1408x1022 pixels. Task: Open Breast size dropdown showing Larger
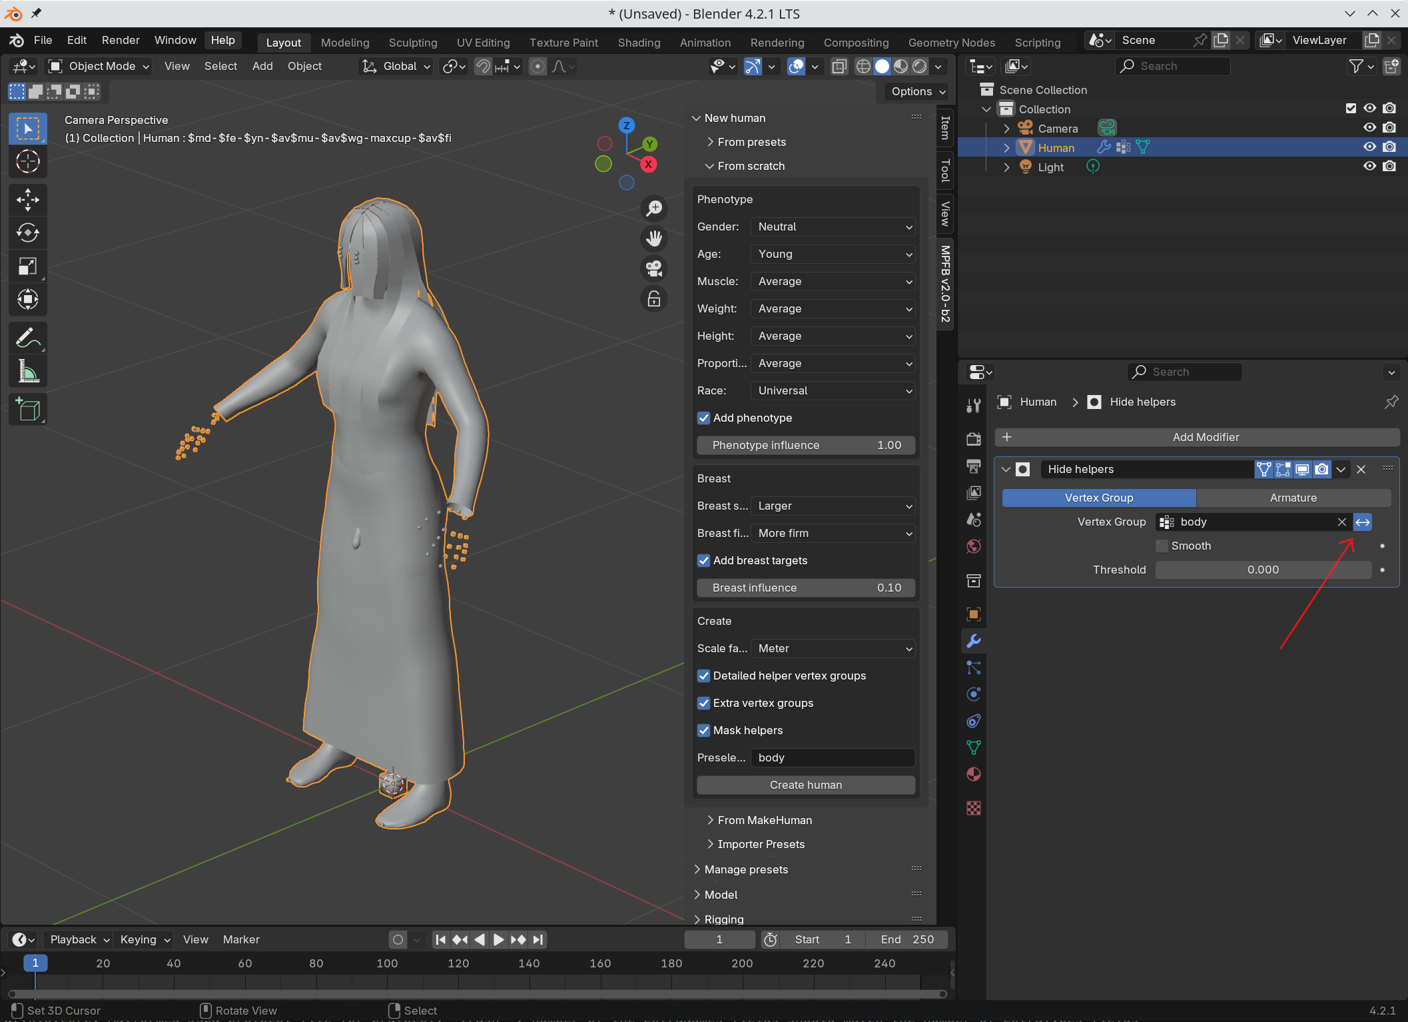point(833,506)
